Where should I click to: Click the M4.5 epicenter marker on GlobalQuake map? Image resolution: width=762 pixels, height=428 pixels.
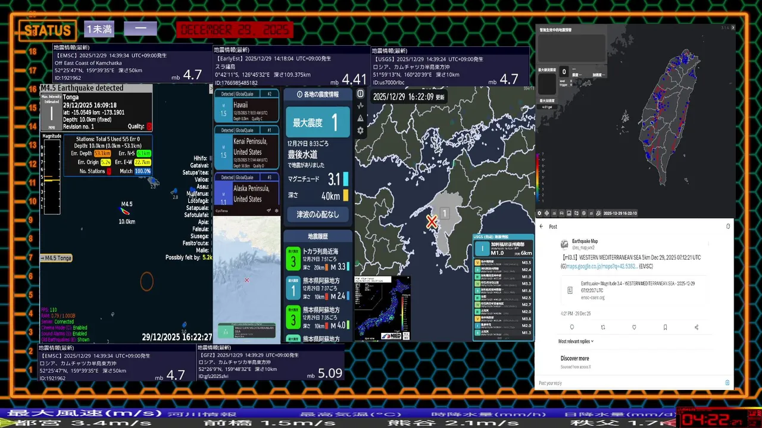[x=125, y=210]
